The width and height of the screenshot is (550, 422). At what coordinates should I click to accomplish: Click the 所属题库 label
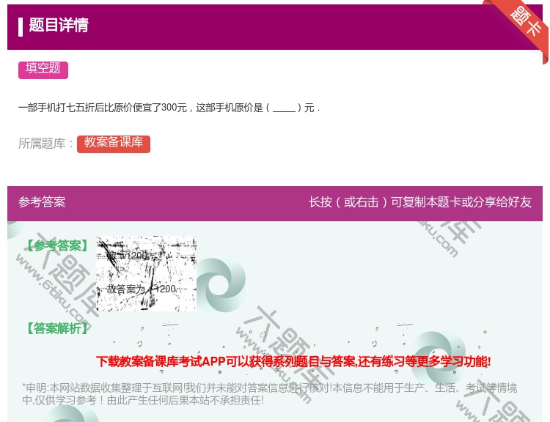tap(45, 144)
